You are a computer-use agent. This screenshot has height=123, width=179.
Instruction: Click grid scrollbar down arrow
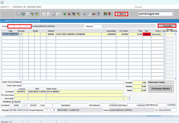(x=175, y=79)
